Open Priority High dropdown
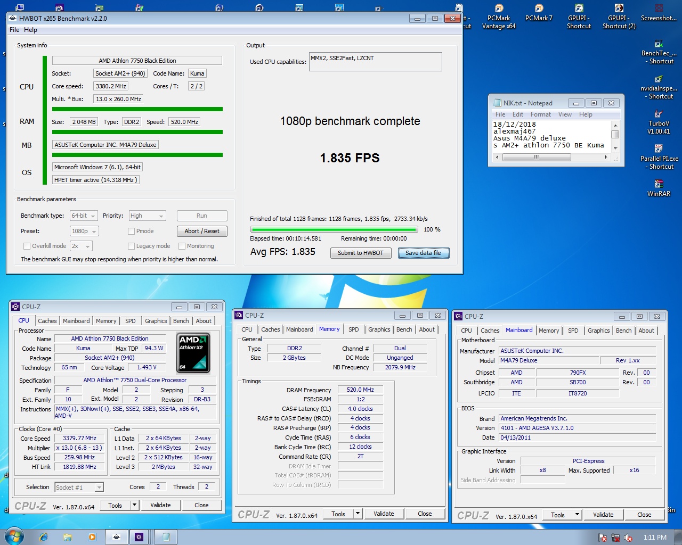The image size is (682, 545). [x=148, y=216]
